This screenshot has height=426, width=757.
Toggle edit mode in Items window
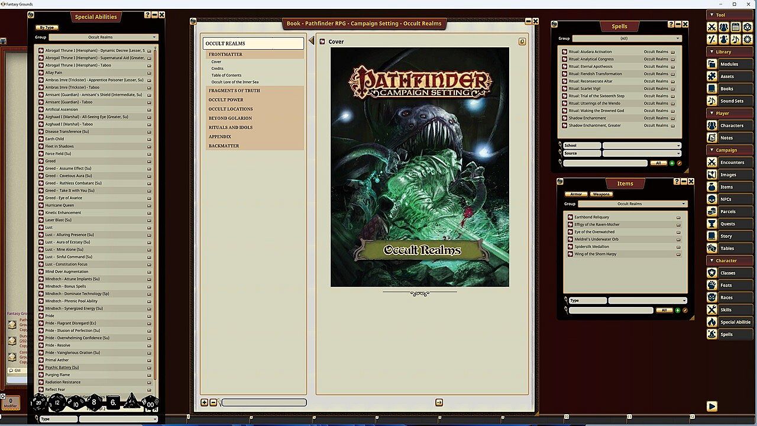(685, 310)
